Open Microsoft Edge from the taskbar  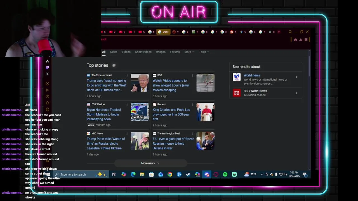133,174
